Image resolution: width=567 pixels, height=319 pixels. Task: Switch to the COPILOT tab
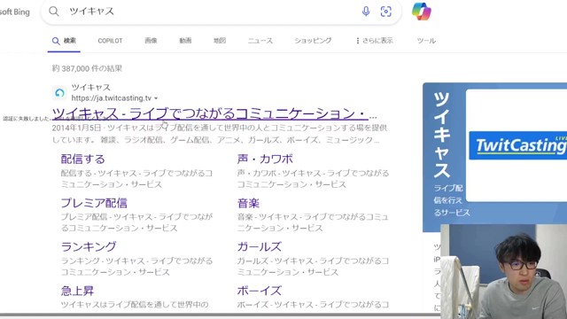point(110,41)
